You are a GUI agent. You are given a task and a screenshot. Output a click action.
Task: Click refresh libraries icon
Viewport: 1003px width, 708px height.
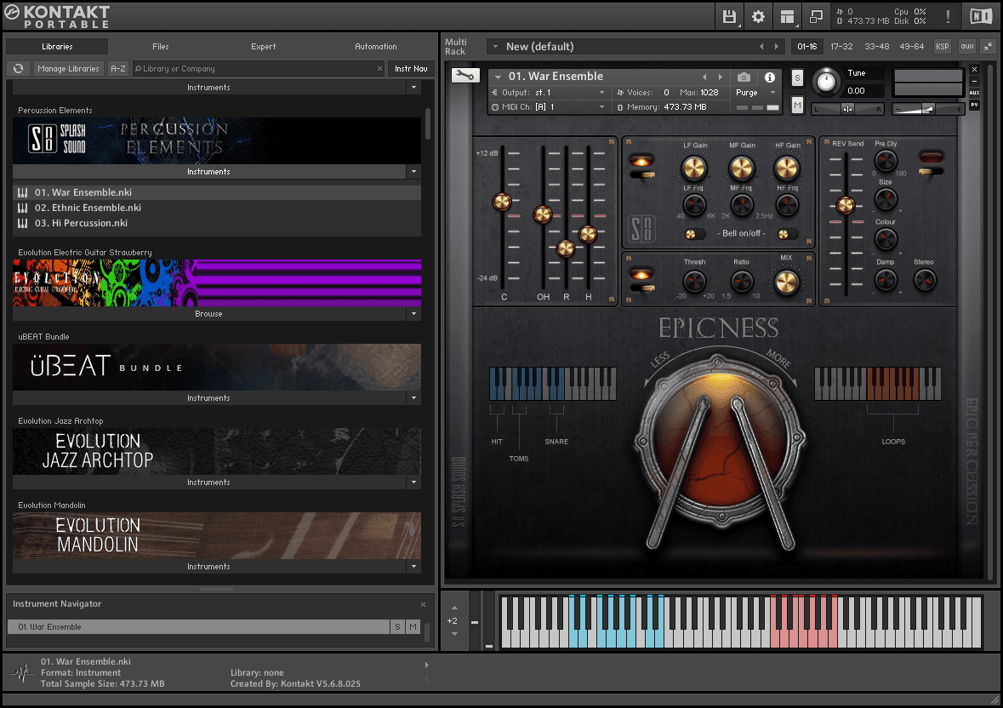18,68
